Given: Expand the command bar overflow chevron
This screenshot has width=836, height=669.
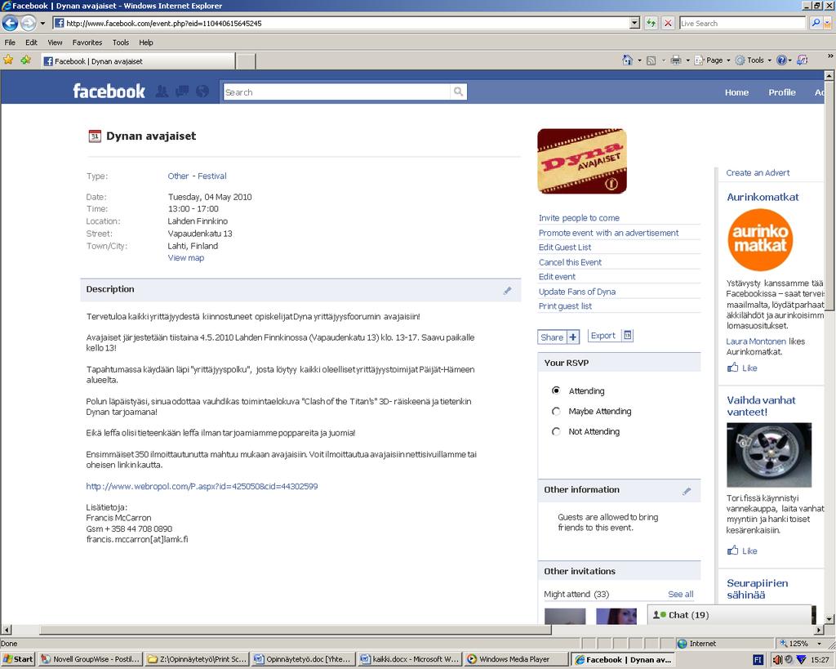Looking at the screenshot, I should pos(830,56).
